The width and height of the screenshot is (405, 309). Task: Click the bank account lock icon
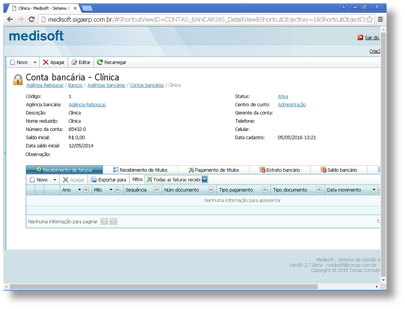pyautogui.click(x=18, y=79)
